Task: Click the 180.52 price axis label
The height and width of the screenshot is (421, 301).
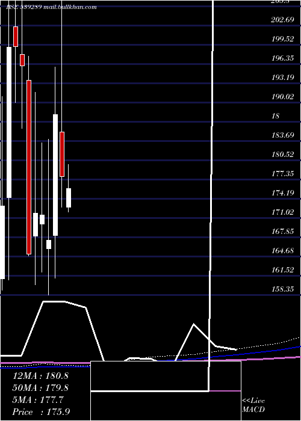Action: click(x=282, y=155)
